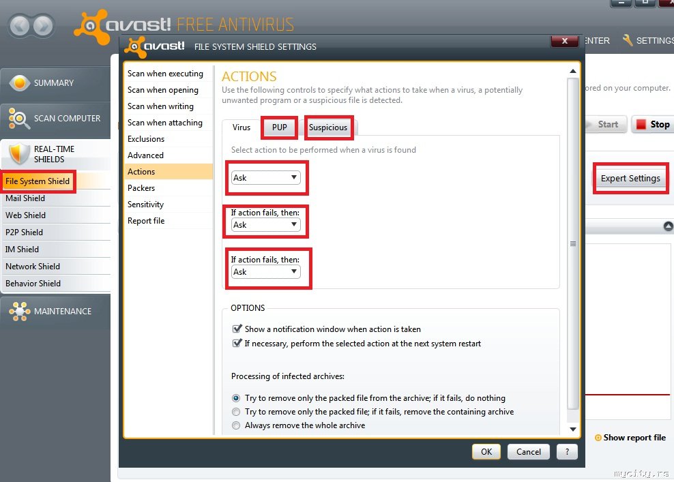Click the Real-Time Shields shield icon

[19, 154]
